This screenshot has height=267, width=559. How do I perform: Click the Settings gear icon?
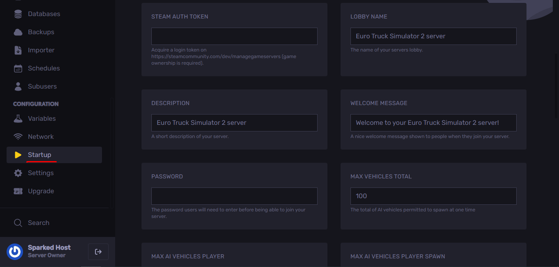(x=18, y=173)
